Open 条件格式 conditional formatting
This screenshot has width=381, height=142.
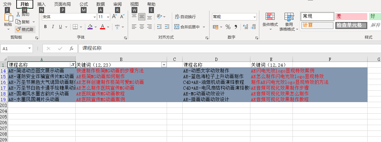pyautogui.click(x=270, y=22)
